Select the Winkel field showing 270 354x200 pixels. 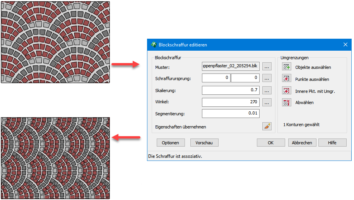pyautogui.click(x=231, y=103)
